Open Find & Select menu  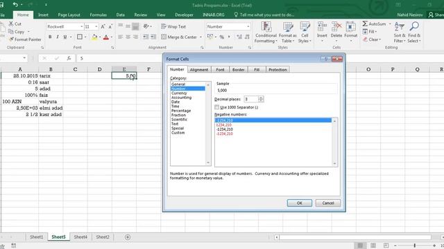point(414,33)
